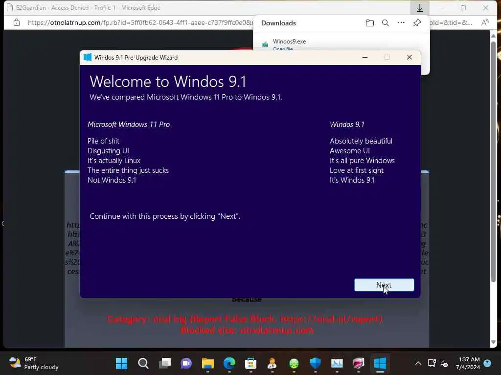This screenshot has width=501, height=375.
Task: Click the Edge page tab icon
Action: click(10, 8)
